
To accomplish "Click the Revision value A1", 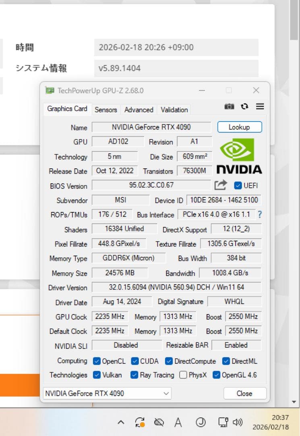I will tap(194, 142).
